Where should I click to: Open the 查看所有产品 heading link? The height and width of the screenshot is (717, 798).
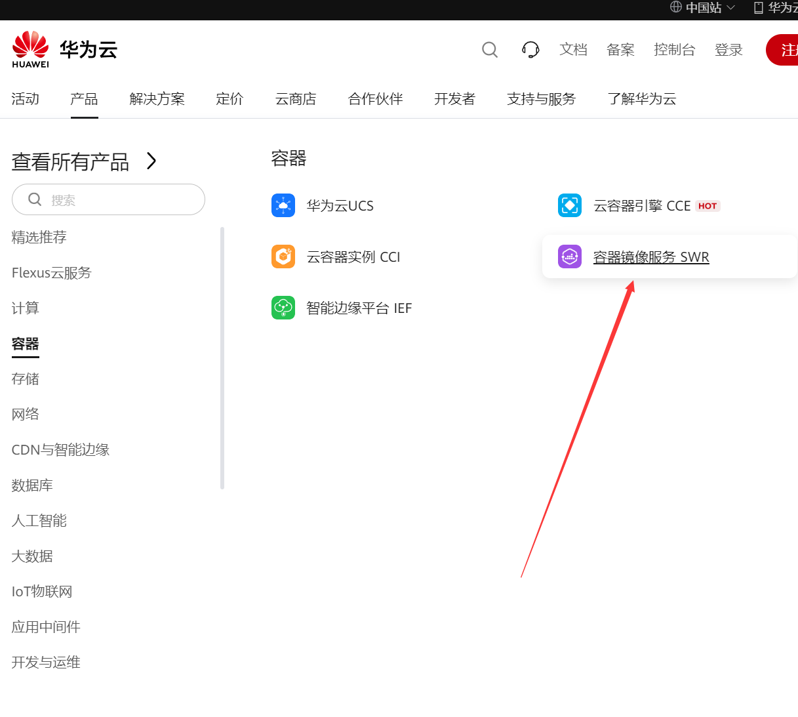(x=70, y=161)
